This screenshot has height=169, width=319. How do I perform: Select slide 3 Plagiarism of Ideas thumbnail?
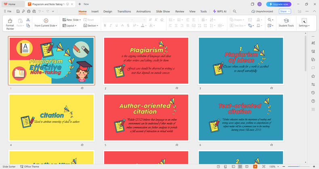(x=241, y=61)
